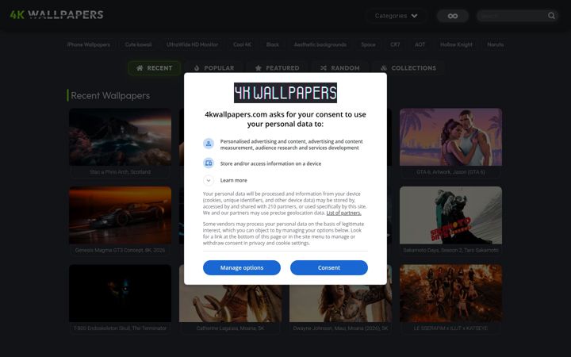This screenshot has height=357, width=571.
Task: Click the store information device icon
Action: point(209,163)
